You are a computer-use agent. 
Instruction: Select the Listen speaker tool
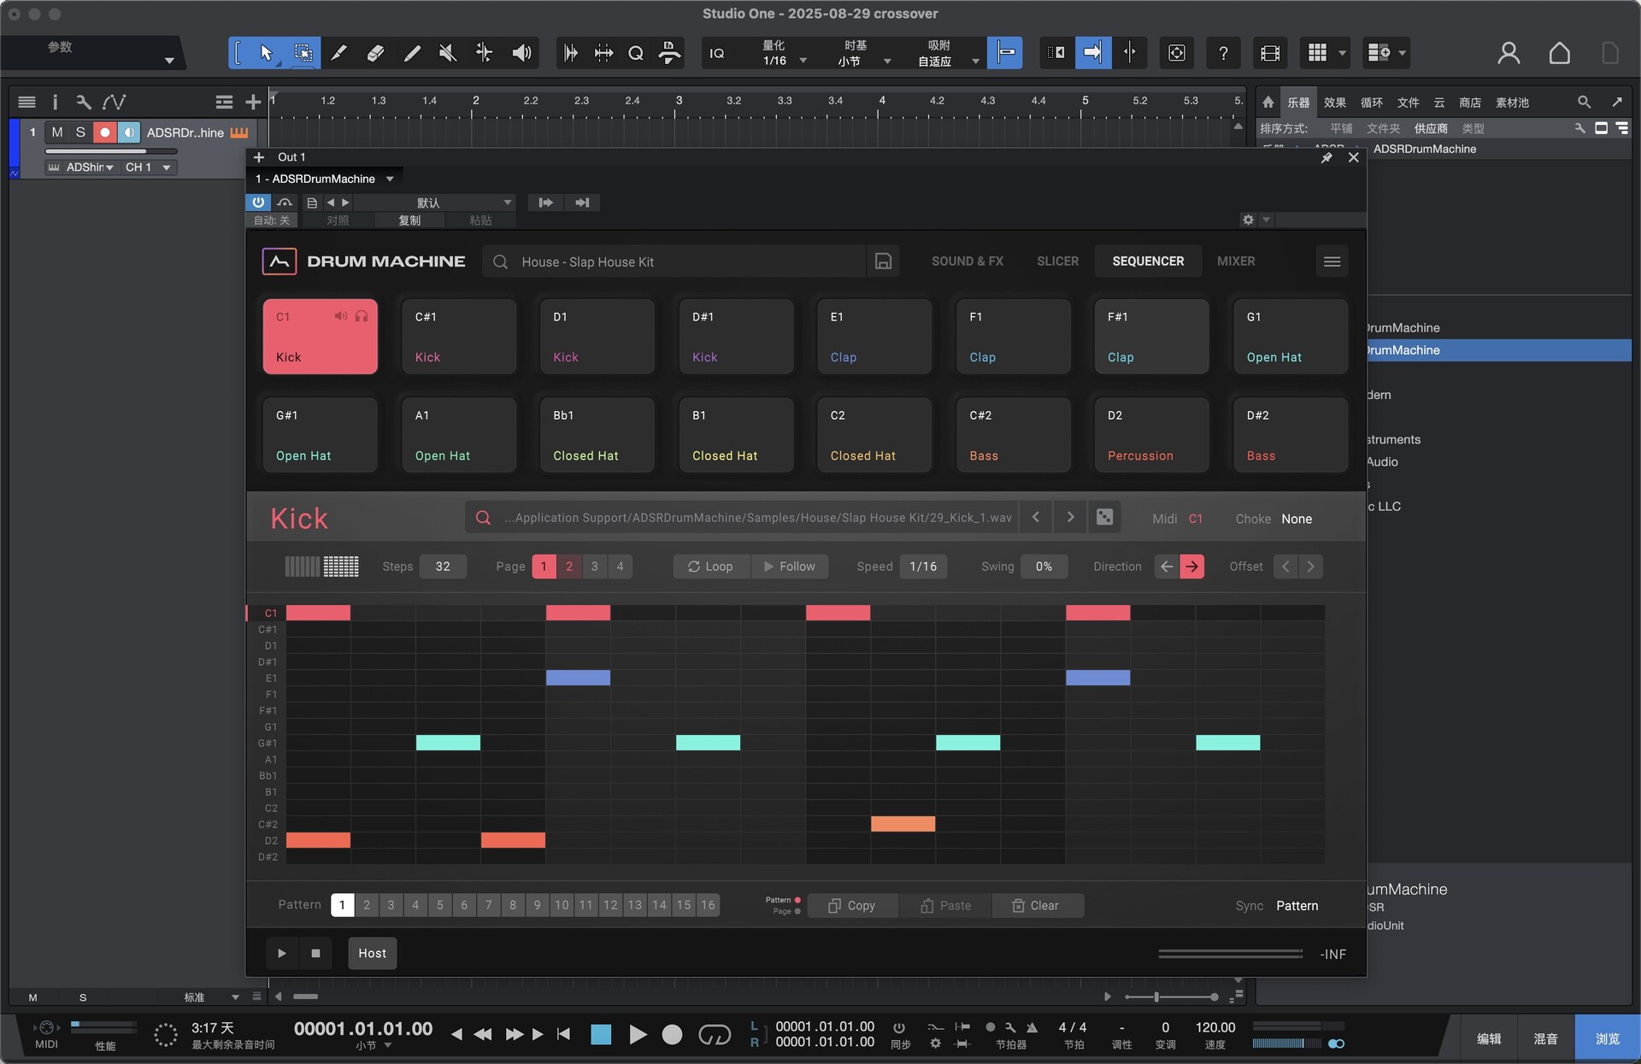click(x=521, y=53)
